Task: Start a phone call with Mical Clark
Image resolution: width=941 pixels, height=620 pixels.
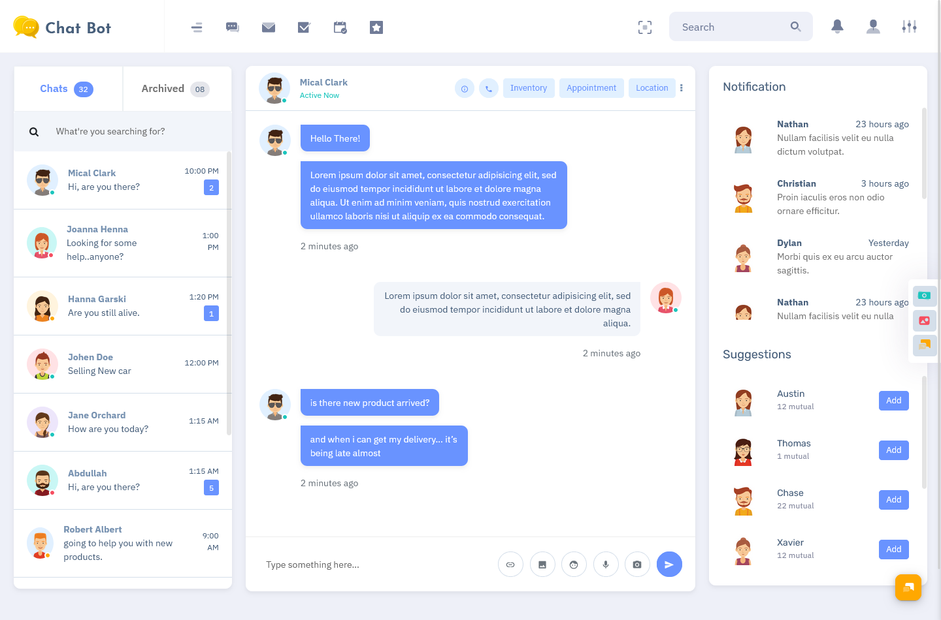Action: coord(489,88)
